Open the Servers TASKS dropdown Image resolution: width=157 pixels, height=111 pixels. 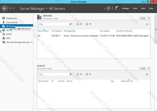point(145,18)
